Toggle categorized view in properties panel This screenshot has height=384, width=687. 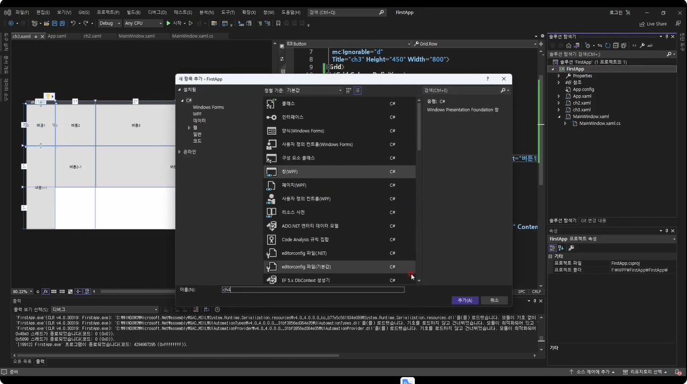point(552,248)
